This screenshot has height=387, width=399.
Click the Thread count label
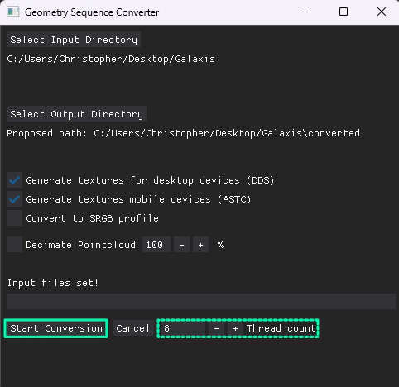click(x=281, y=328)
